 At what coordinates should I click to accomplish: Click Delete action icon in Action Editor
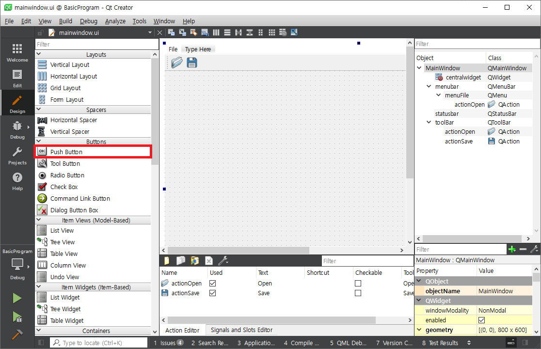coord(209,261)
